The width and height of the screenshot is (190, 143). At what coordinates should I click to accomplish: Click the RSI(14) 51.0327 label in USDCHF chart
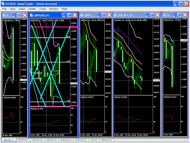[170, 97]
